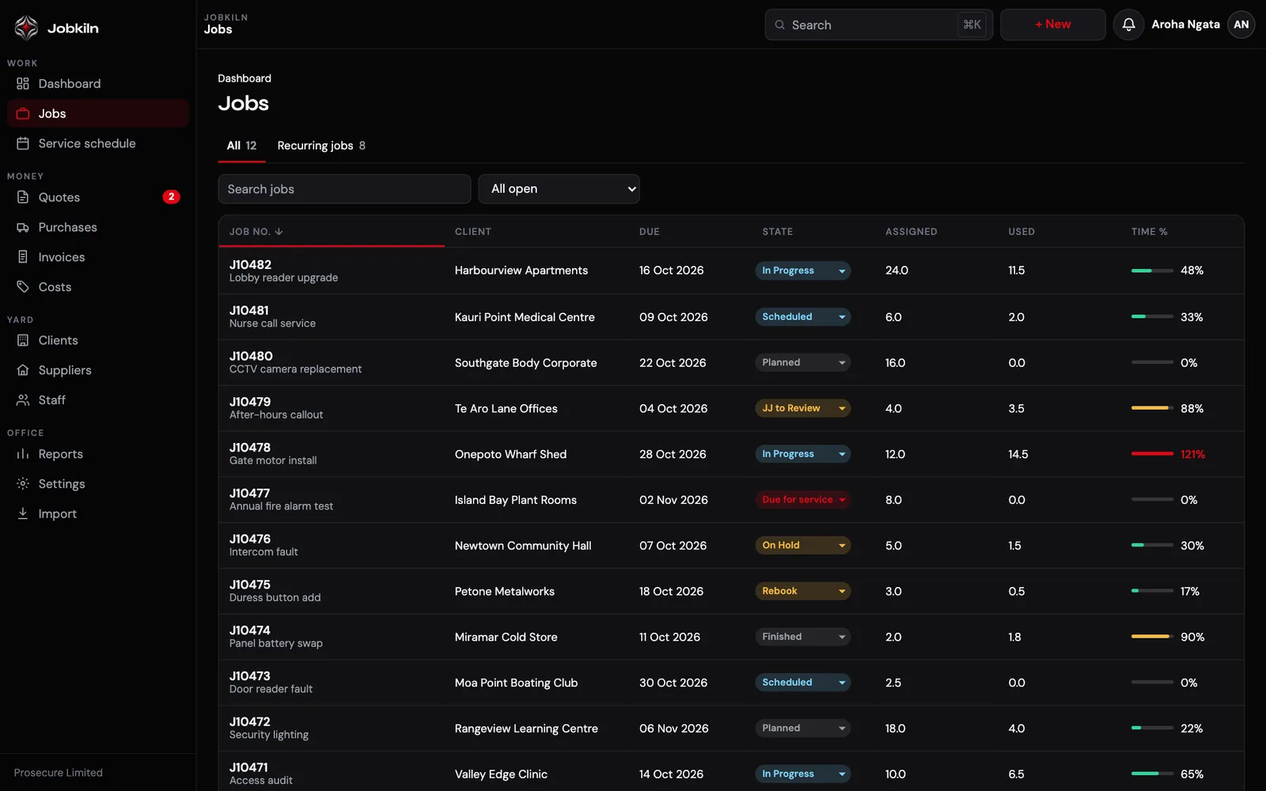Click Prosecure Limited in sidebar footer
This screenshot has width=1266, height=791.
(59, 773)
